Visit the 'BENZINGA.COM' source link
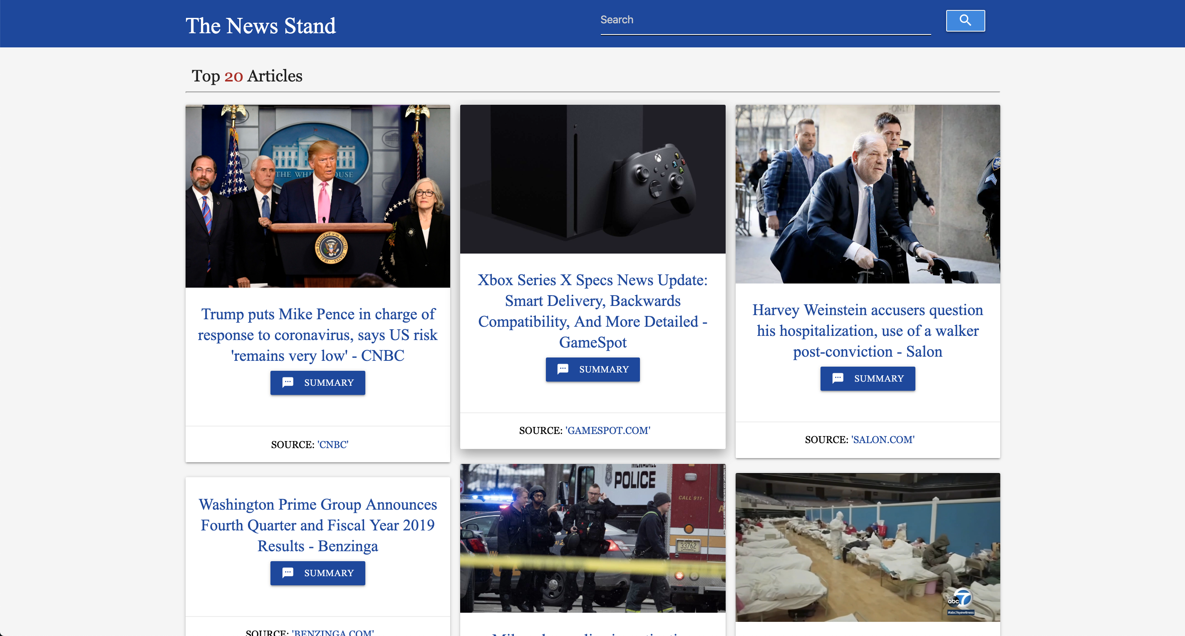The width and height of the screenshot is (1185, 636). (332, 632)
